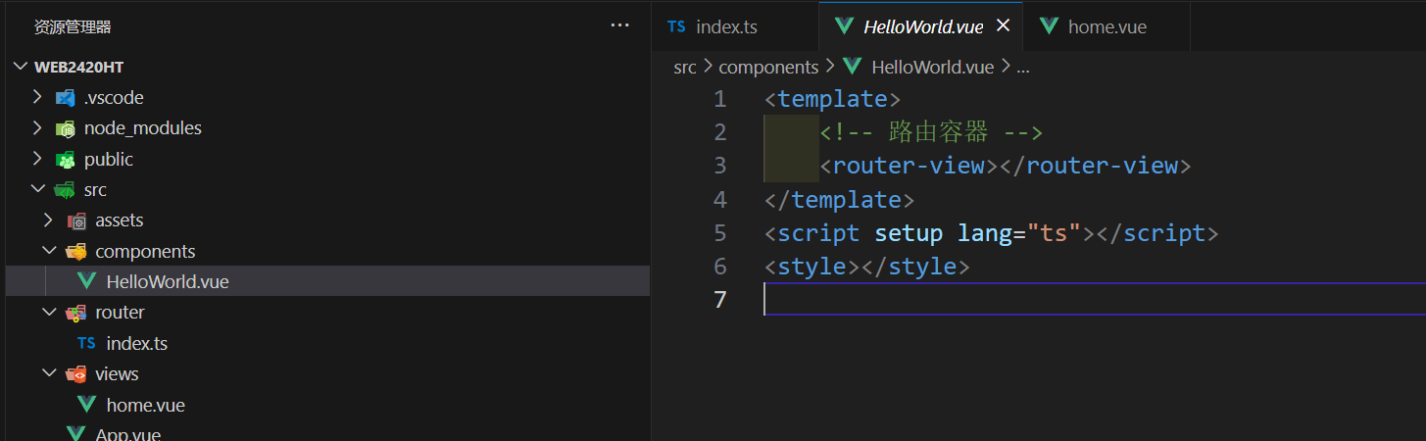Expand the .vscode folder chevron
The width and height of the screenshot is (1426, 441).
point(37,97)
